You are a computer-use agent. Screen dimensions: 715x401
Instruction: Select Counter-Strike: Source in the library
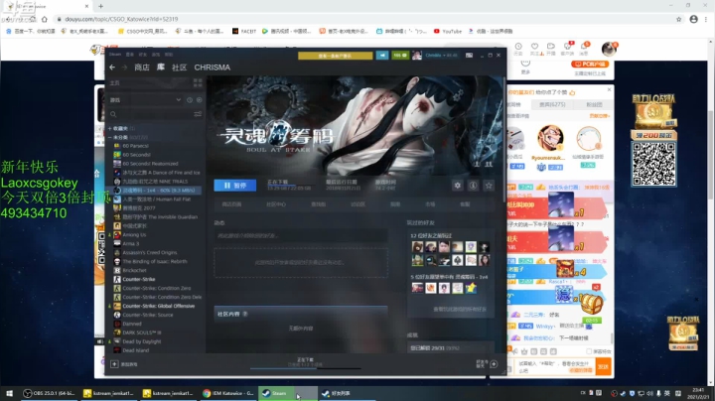click(x=147, y=315)
